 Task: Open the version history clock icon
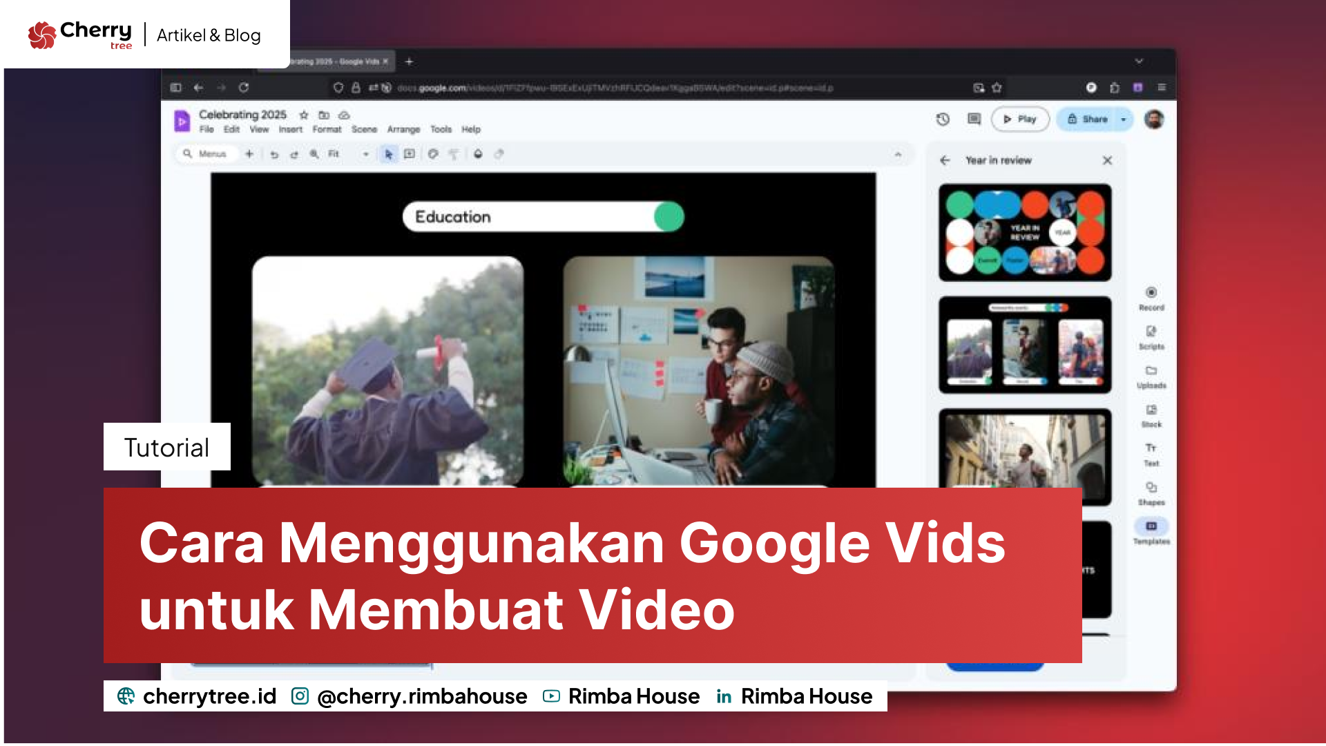click(943, 119)
